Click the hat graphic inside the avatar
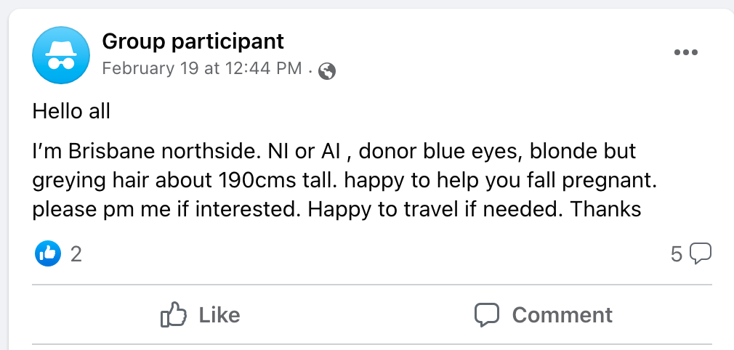Image resolution: width=734 pixels, height=350 pixels. click(x=61, y=48)
